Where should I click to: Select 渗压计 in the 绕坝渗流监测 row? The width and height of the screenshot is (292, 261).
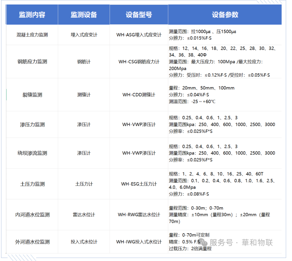tap(84, 153)
